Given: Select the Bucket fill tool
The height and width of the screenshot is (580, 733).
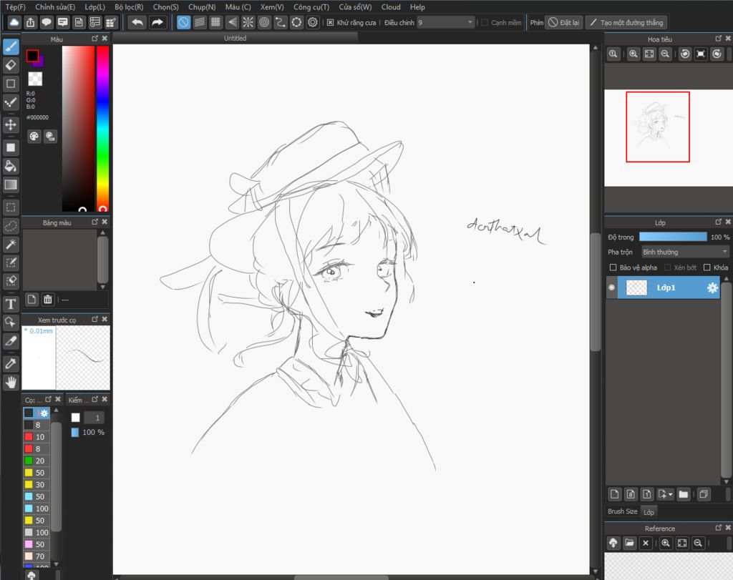Looking at the screenshot, I should 11,166.
